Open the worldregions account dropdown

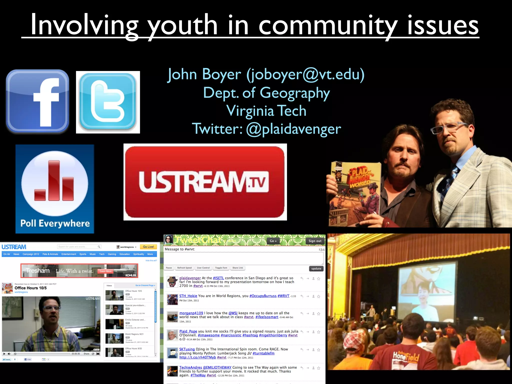[127, 247]
